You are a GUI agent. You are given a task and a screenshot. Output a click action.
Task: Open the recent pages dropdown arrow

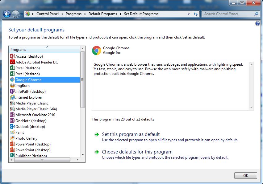22,14
